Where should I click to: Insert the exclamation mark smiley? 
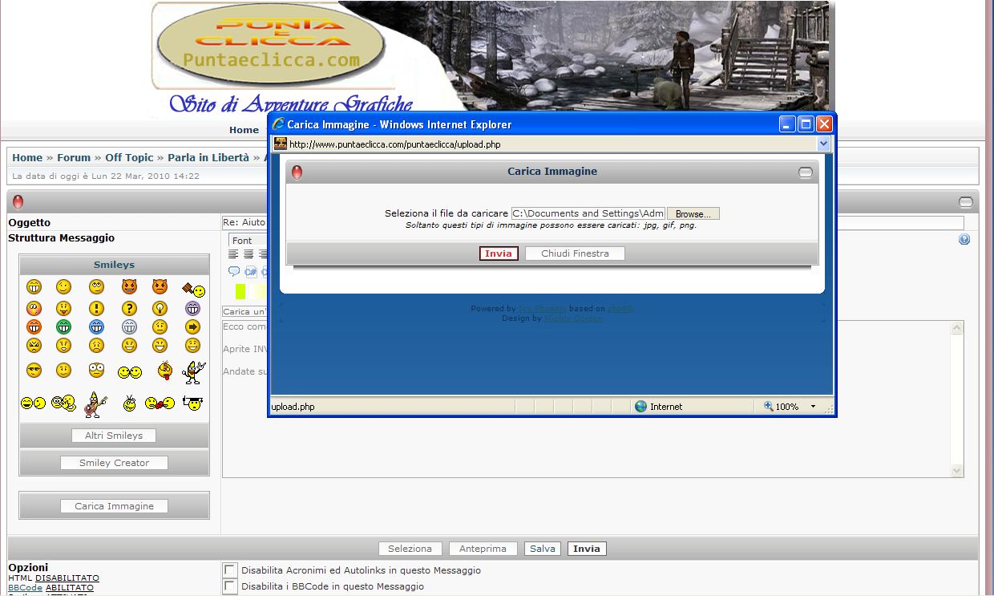point(97,308)
